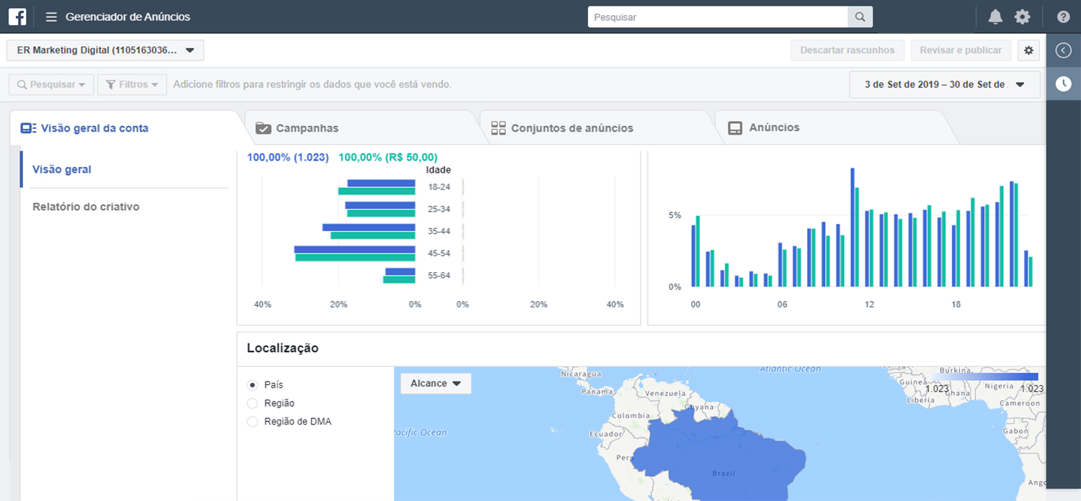Open the hamburger menu next to Gerenciador de Anúncios
The image size is (1081, 501).
click(51, 17)
